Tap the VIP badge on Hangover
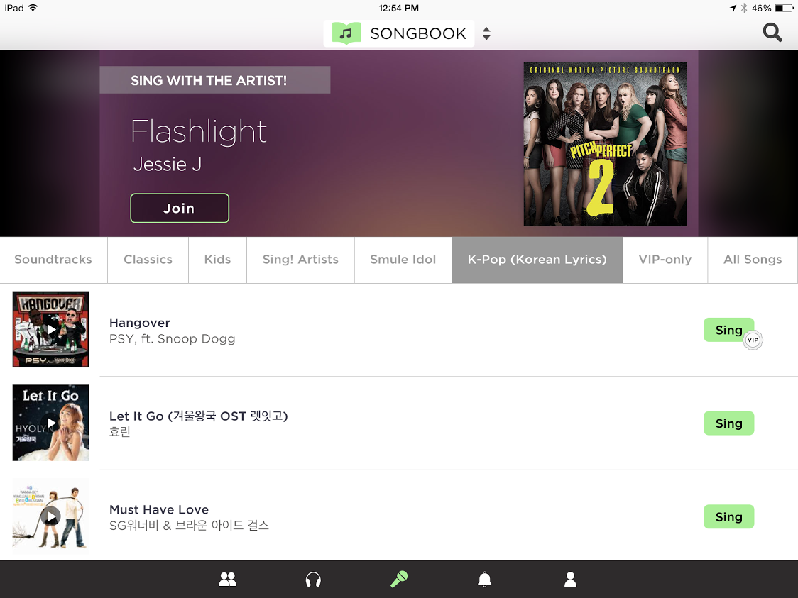798x598 pixels. pyautogui.click(x=753, y=340)
